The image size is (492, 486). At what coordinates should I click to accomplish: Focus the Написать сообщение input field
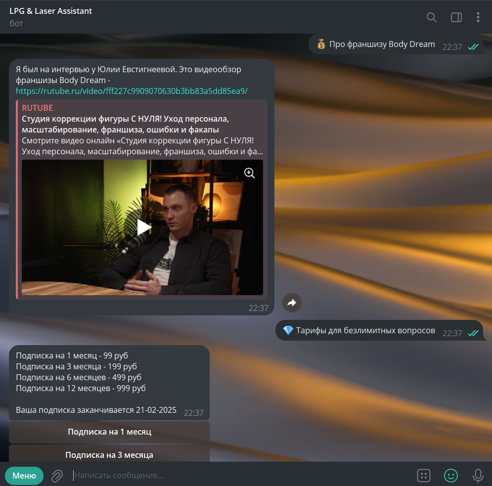tap(242, 476)
